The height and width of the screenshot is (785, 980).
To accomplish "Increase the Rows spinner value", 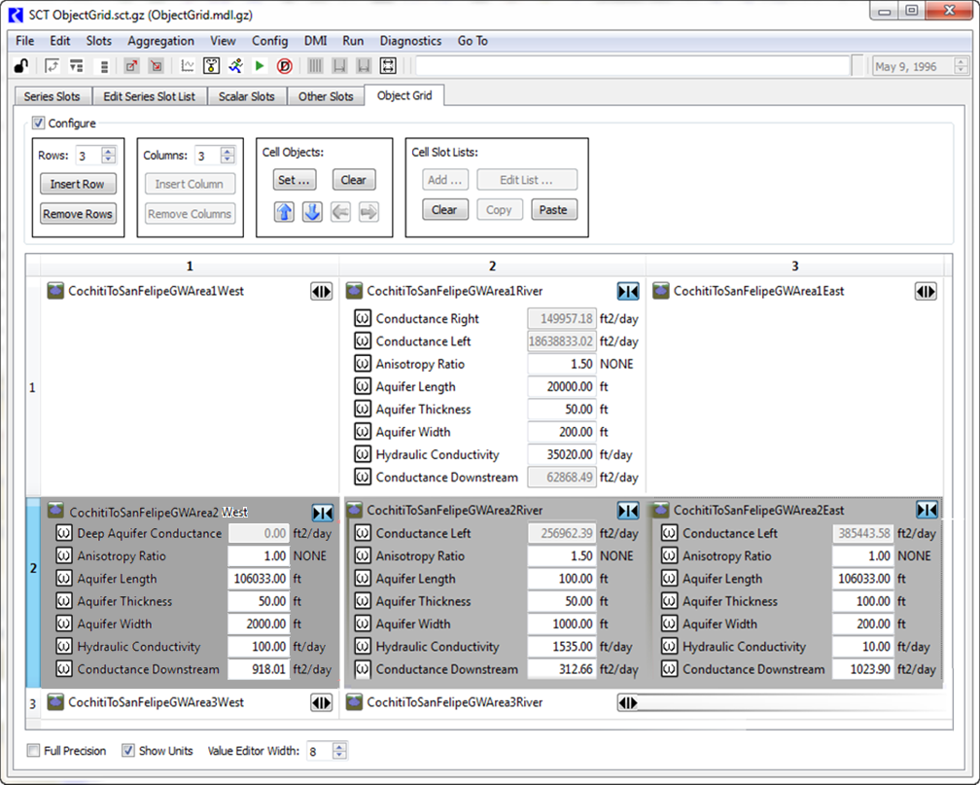I will pos(109,152).
